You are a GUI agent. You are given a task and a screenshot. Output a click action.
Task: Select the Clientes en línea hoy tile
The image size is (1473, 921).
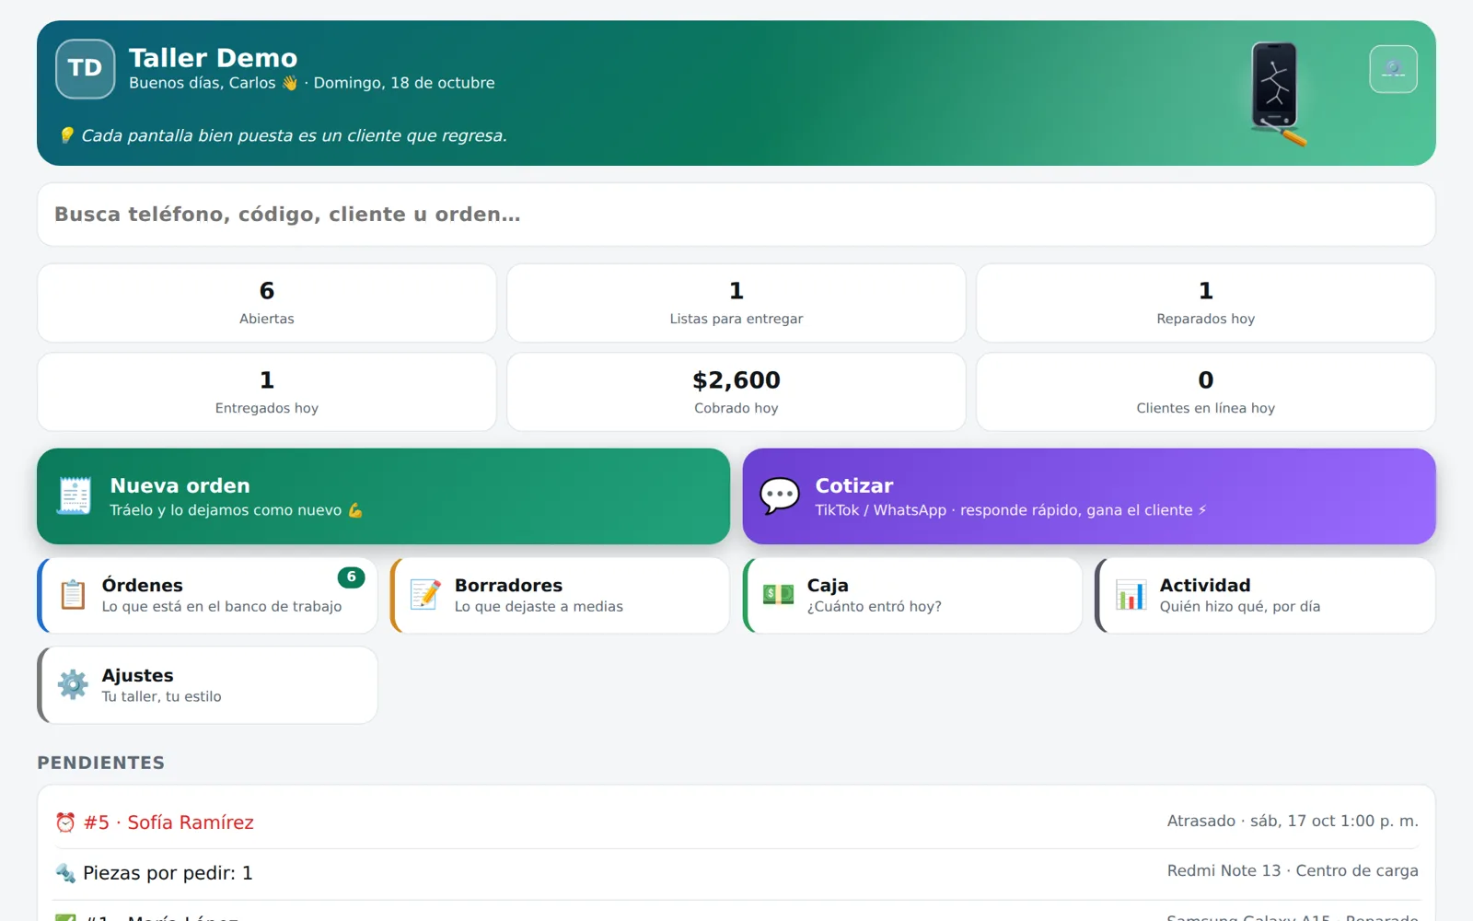tap(1206, 392)
